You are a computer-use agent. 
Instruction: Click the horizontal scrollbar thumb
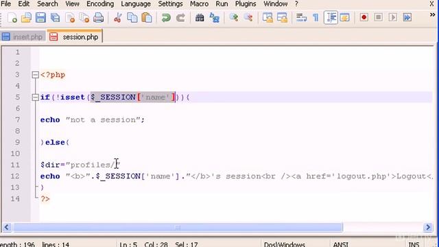[178, 227]
